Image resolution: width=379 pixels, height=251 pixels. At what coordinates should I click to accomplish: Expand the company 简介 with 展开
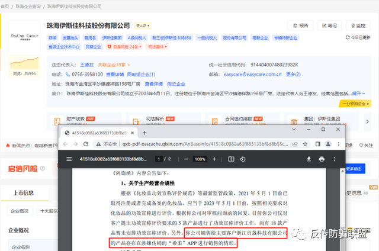[x=358, y=94]
